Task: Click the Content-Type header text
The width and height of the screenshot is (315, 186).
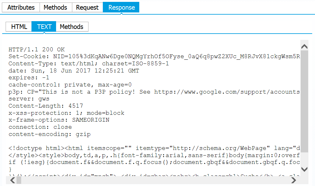Action: tap(88, 63)
